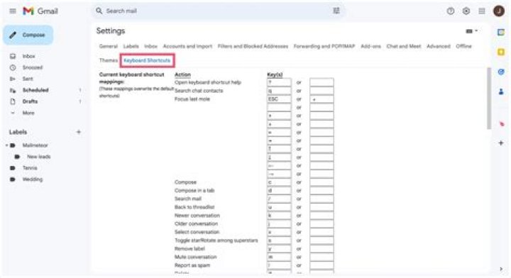Click alternate key field for Compose
The height and width of the screenshot is (278, 511).
click(322, 182)
